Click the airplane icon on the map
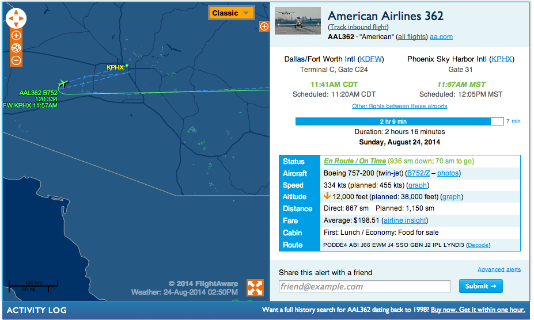Screen dimensions: 534x320 pyautogui.click(x=63, y=85)
